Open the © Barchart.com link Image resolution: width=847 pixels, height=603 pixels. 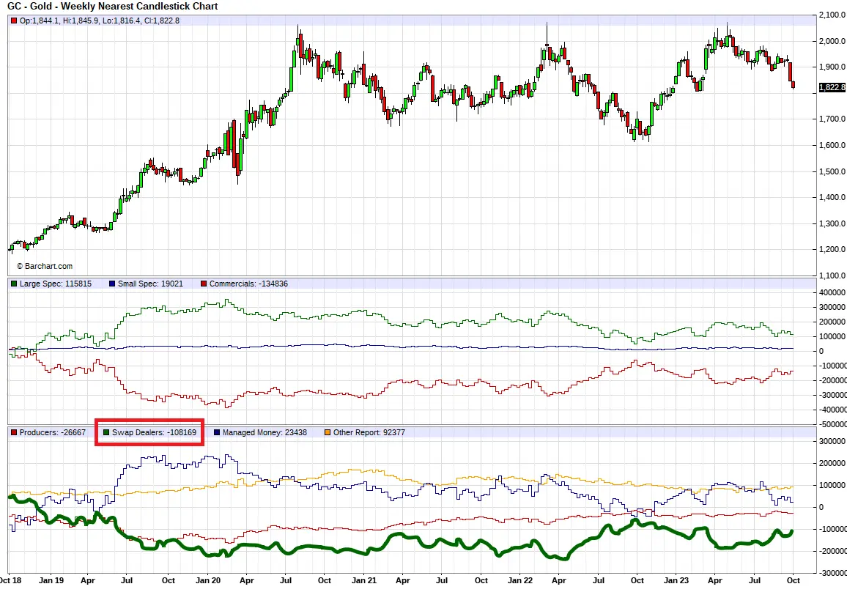(x=44, y=267)
